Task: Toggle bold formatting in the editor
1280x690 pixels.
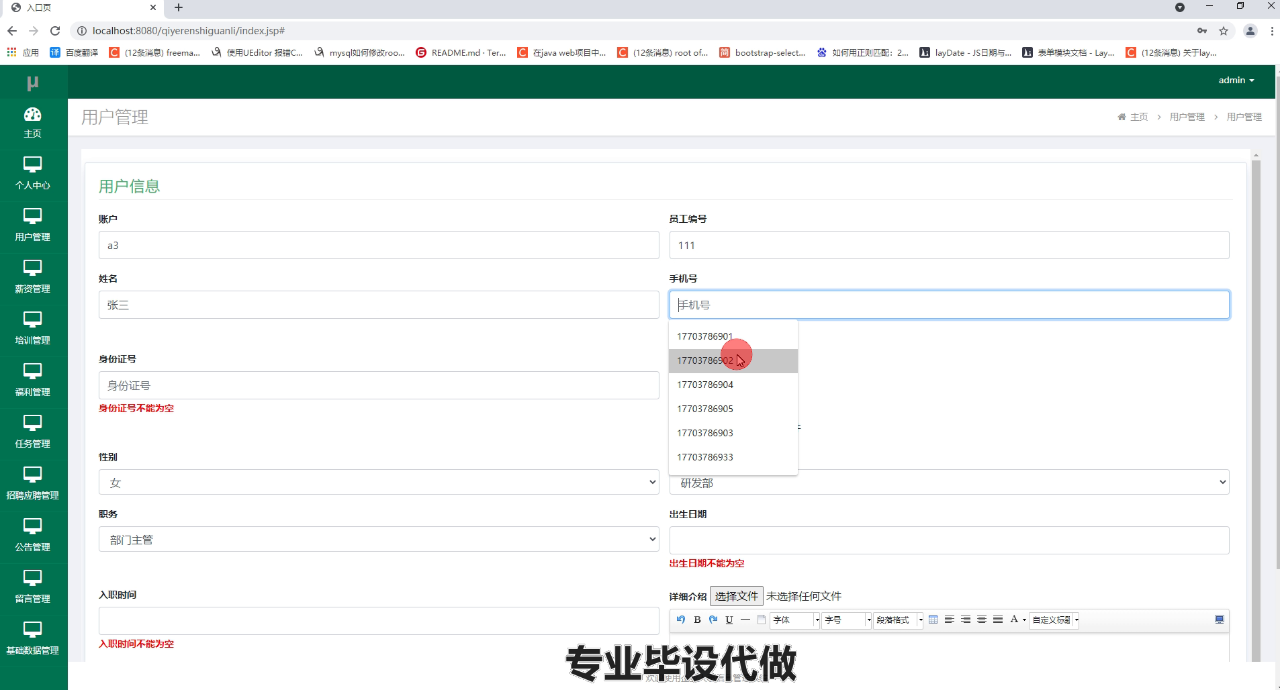Action: (x=697, y=620)
